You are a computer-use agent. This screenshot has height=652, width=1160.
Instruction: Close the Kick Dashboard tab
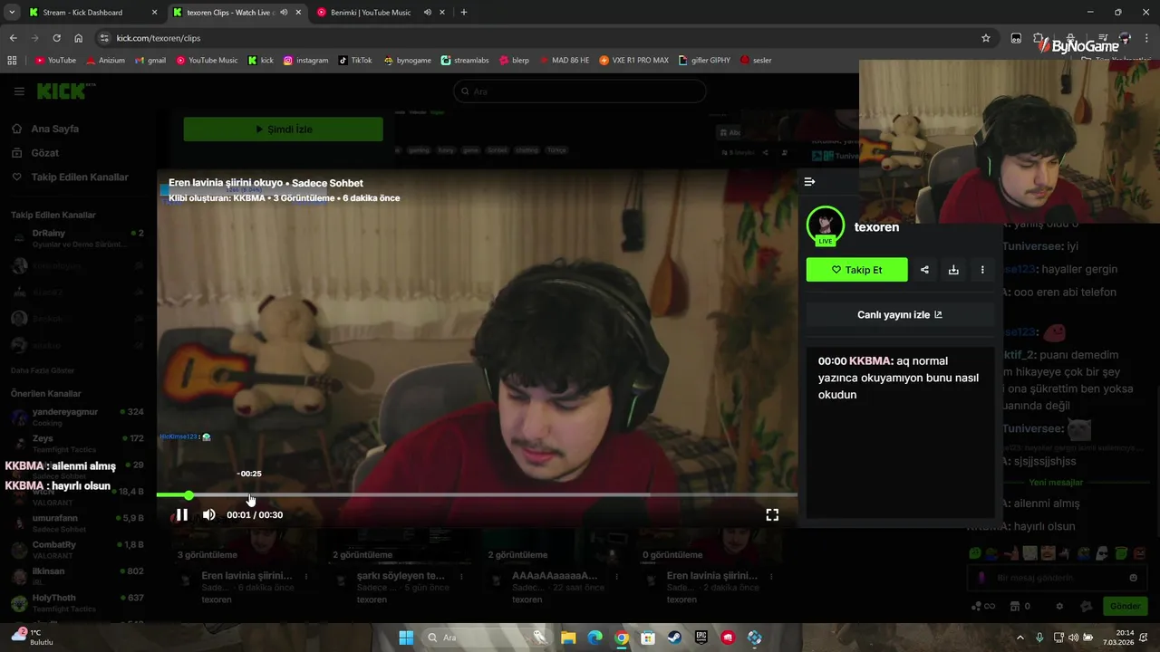(x=154, y=13)
